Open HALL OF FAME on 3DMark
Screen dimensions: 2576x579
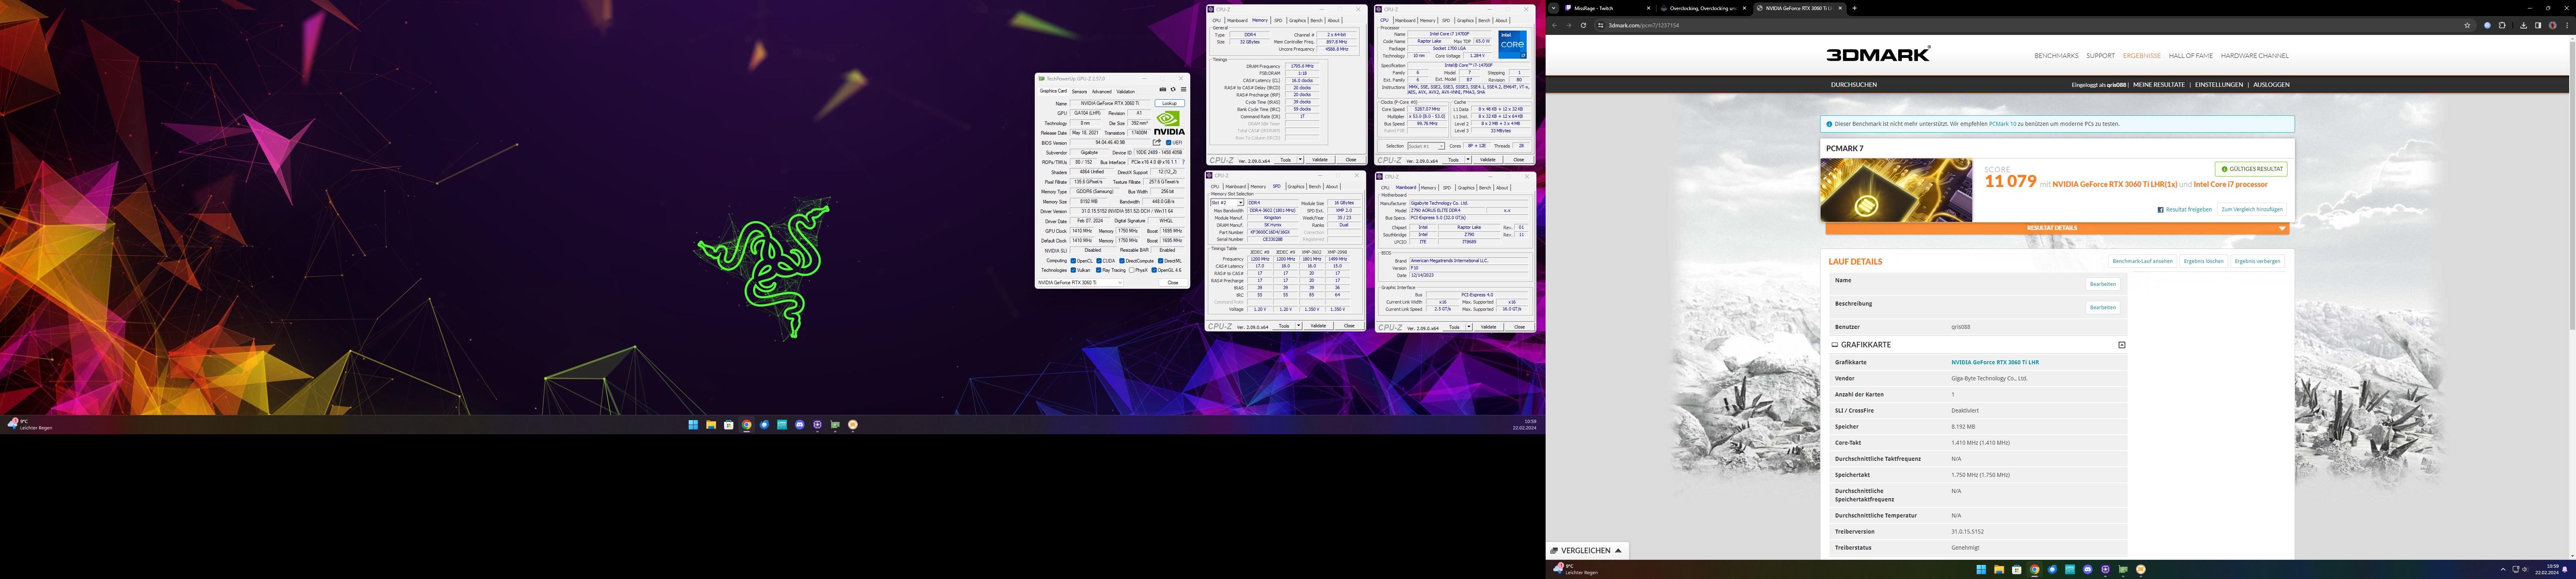point(2190,56)
